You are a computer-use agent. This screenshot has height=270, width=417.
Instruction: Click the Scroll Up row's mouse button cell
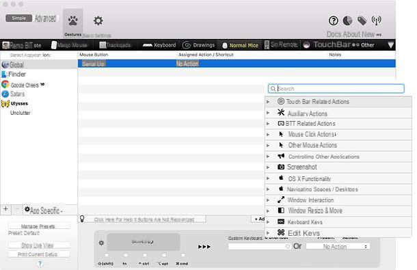click(93, 64)
